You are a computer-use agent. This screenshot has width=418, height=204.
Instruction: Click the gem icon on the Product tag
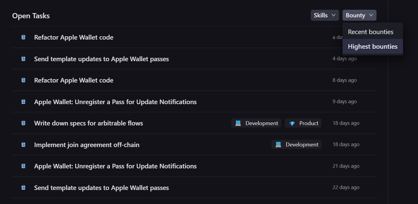tap(292, 123)
